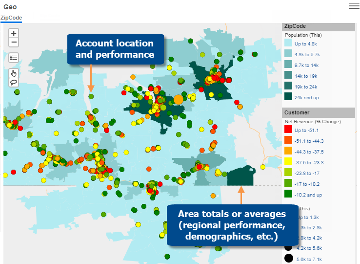Click the teal '14k to 19k' population swatch
The width and height of the screenshot is (360, 264).
[289, 76]
